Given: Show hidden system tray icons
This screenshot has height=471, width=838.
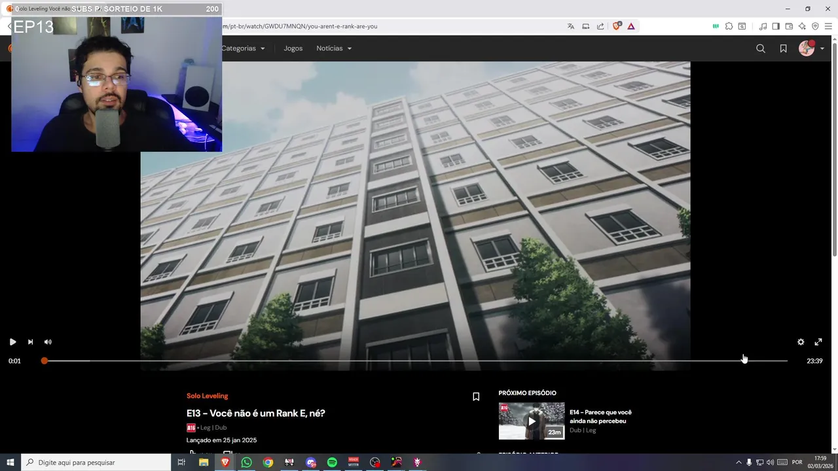Looking at the screenshot, I should [x=738, y=462].
